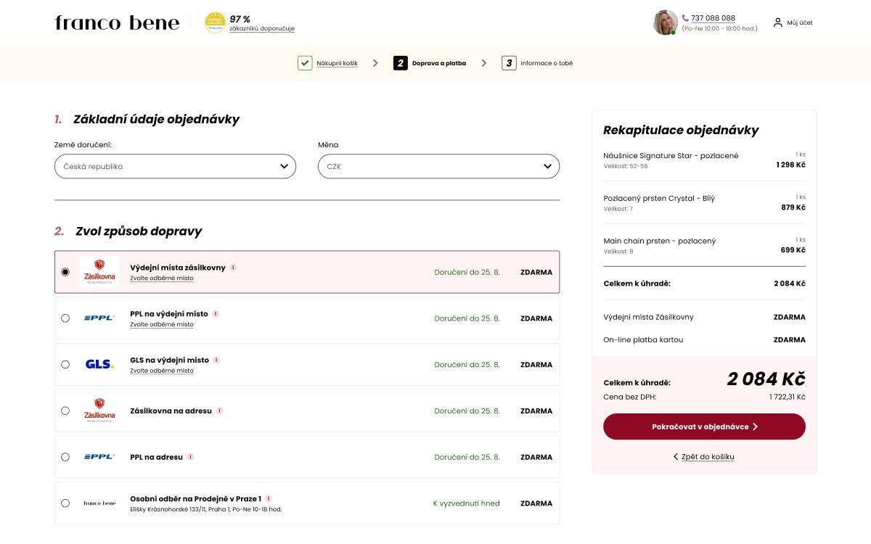
Task: Select PPL na adresu radio button
Action: tap(65, 457)
